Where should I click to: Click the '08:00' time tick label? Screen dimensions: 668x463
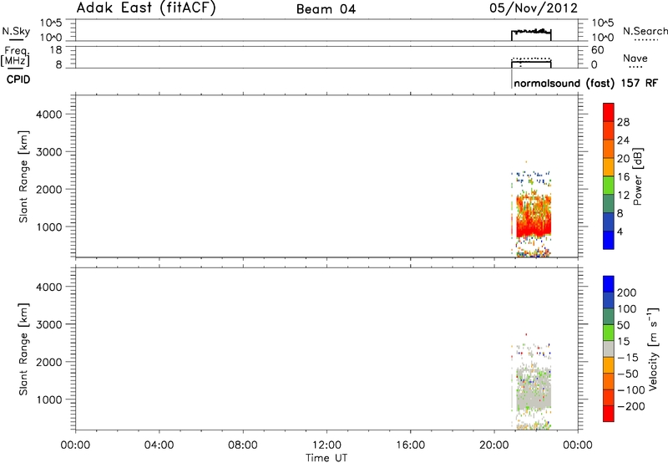pos(242,445)
